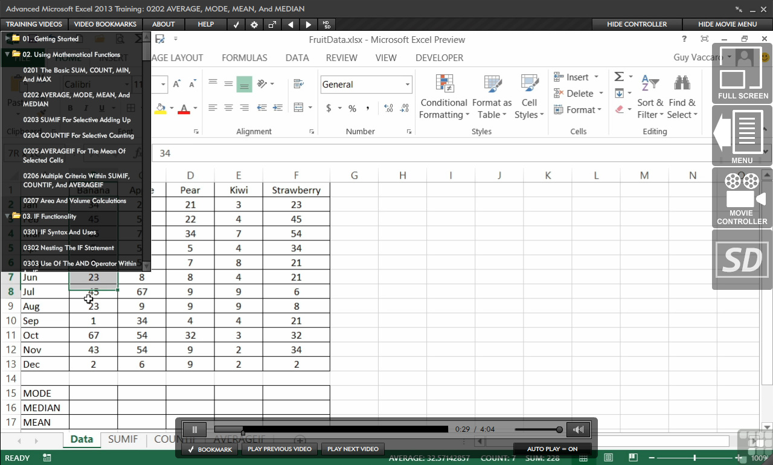Apply the red Font Color swatch
Image resolution: width=773 pixels, height=465 pixels.
click(184, 109)
